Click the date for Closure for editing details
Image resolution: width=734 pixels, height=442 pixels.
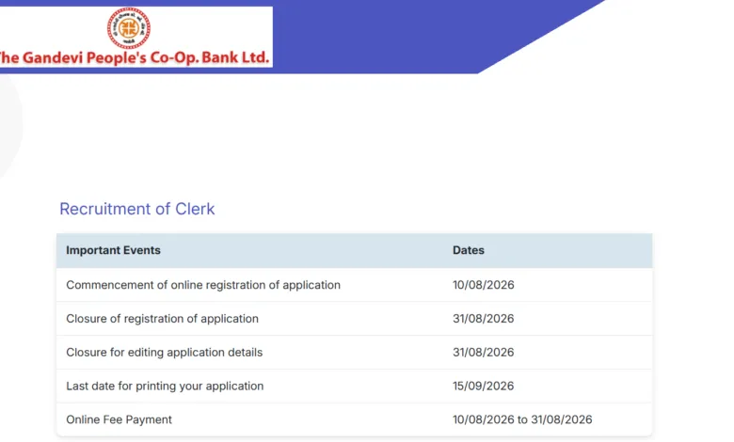483,353
